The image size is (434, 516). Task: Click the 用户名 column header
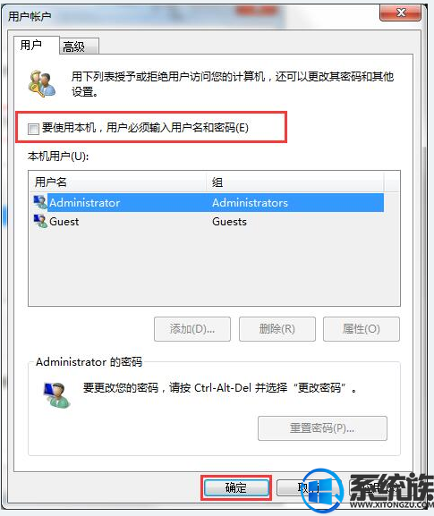118,182
